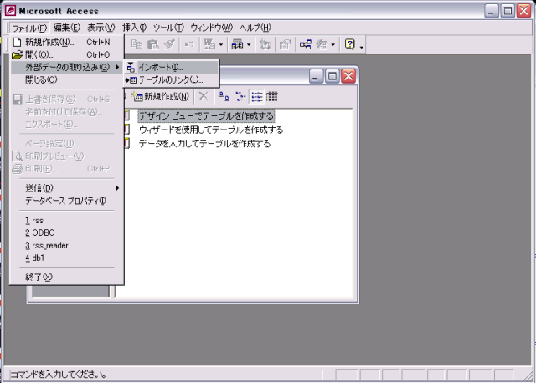Choose 開く(O) in File menu
Viewport: 536px width, 383px height.
(x=67, y=54)
